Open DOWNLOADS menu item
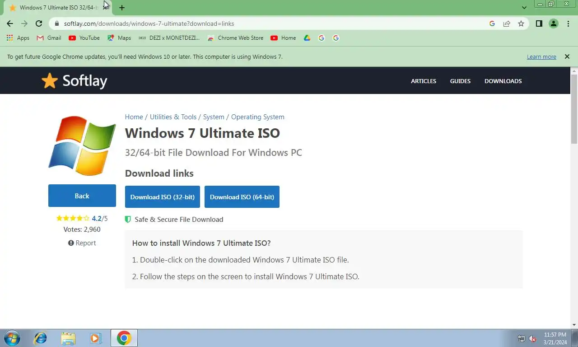This screenshot has height=347, width=578. [x=503, y=81]
